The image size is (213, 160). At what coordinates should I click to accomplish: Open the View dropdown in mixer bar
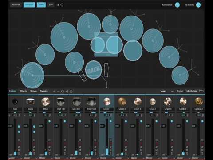point(167,91)
